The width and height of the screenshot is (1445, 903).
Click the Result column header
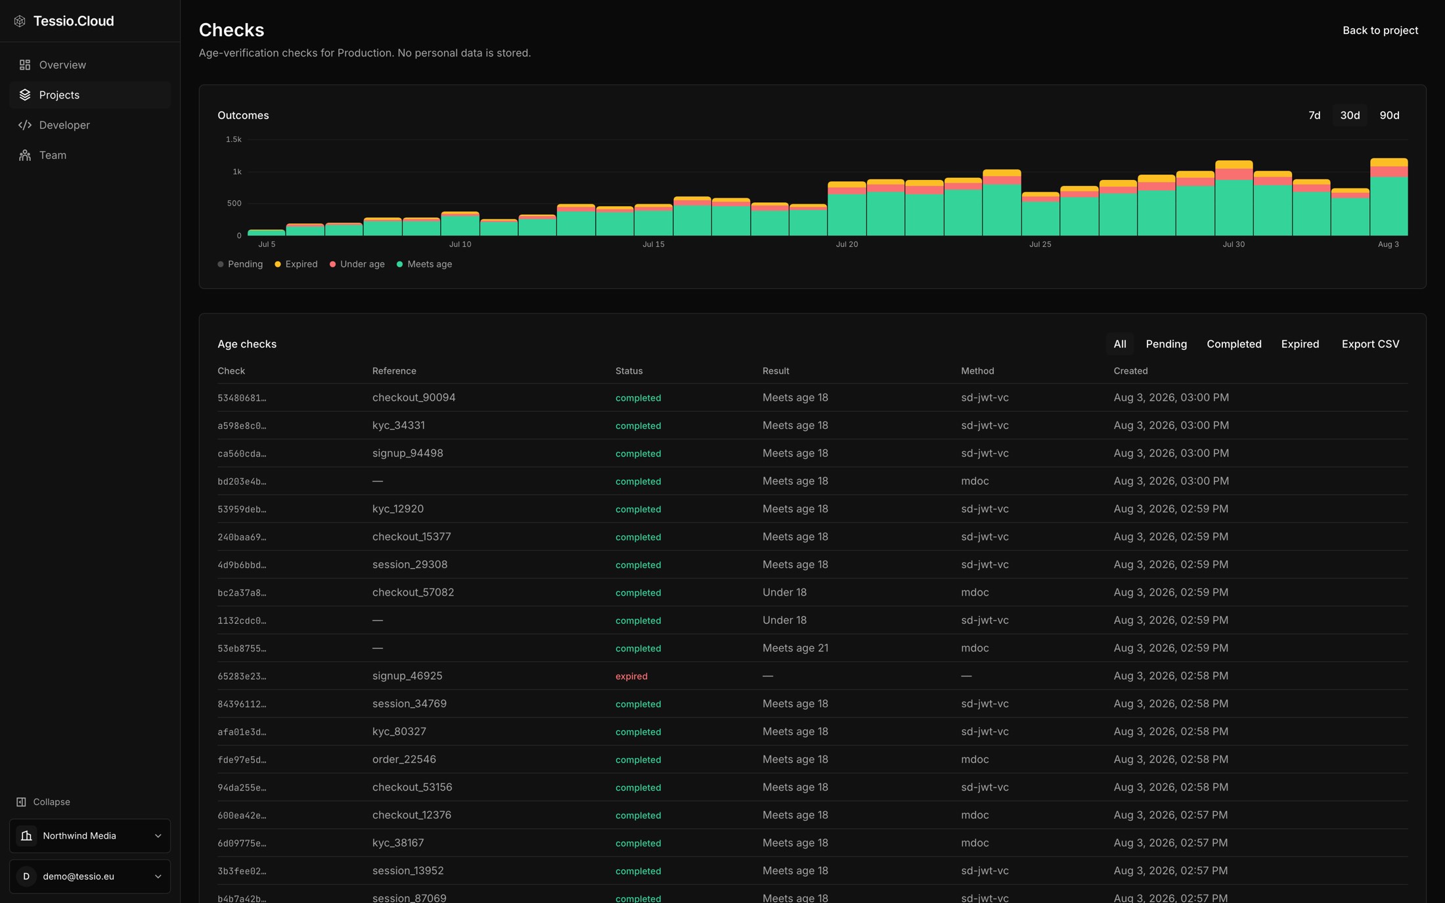(x=776, y=371)
